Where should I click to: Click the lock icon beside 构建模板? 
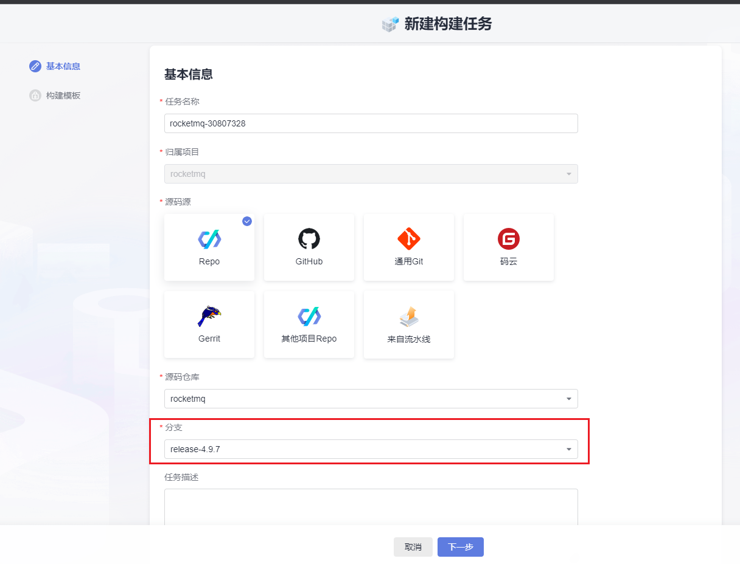click(x=35, y=95)
